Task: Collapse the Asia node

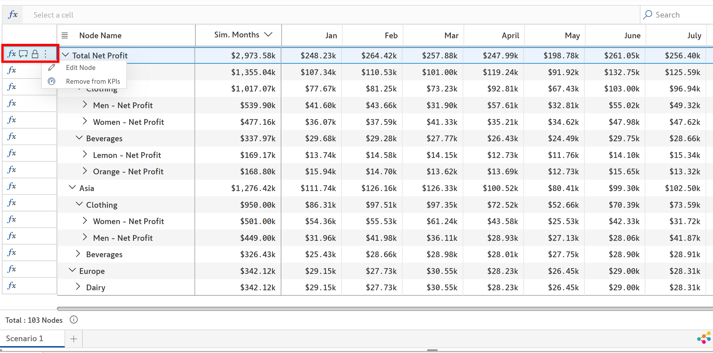Action: pos(72,188)
